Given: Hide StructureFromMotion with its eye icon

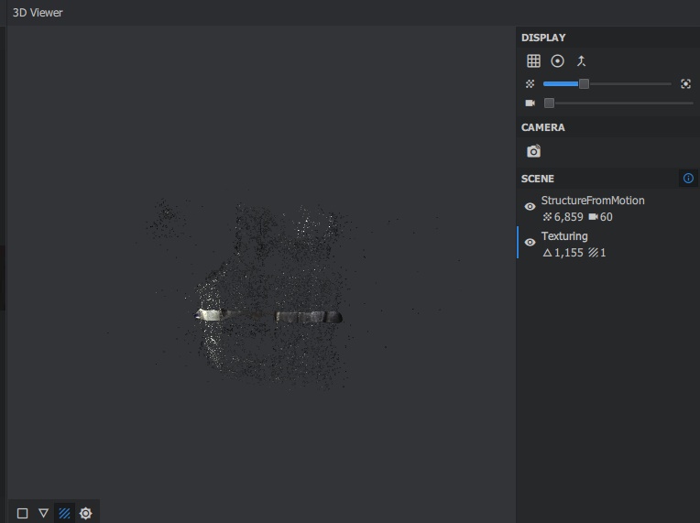Looking at the screenshot, I should 530,207.
